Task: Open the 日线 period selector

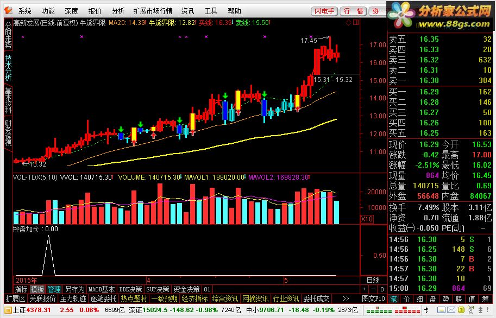Action: click(x=373, y=281)
